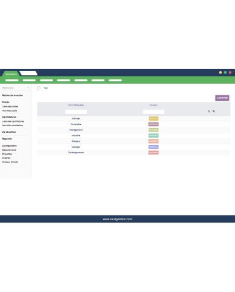Open Etiquettes under Configuration

tap(7, 154)
